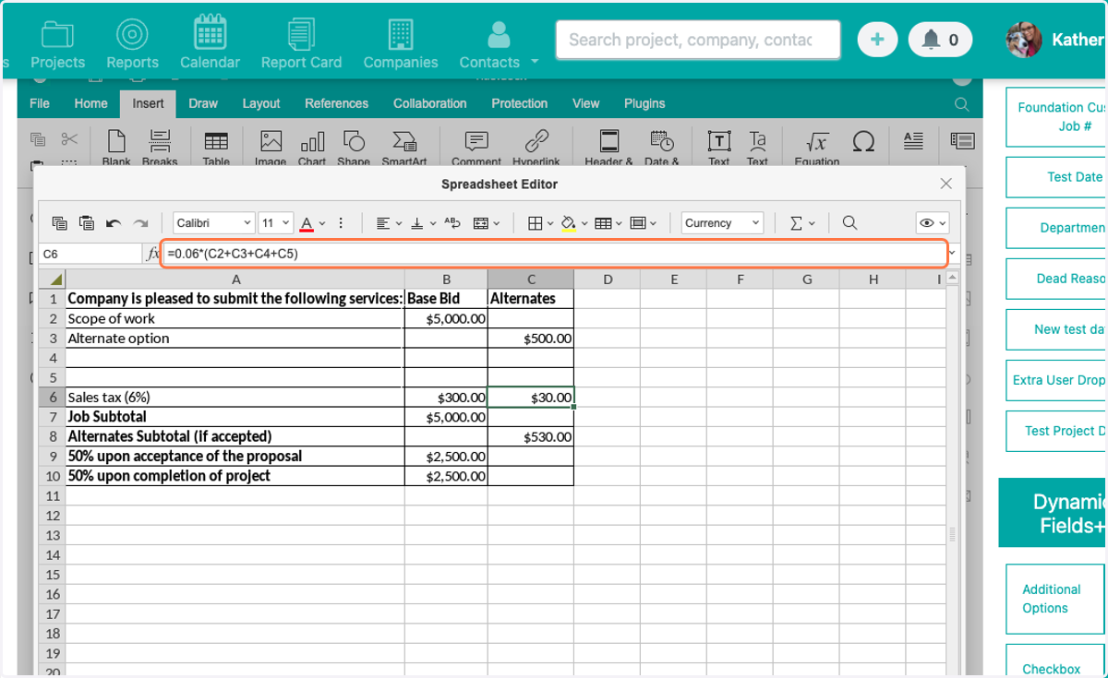Expand the borders dropdown arrow
The width and height of the screenshot is (1108, 678).
click(549, 223)
